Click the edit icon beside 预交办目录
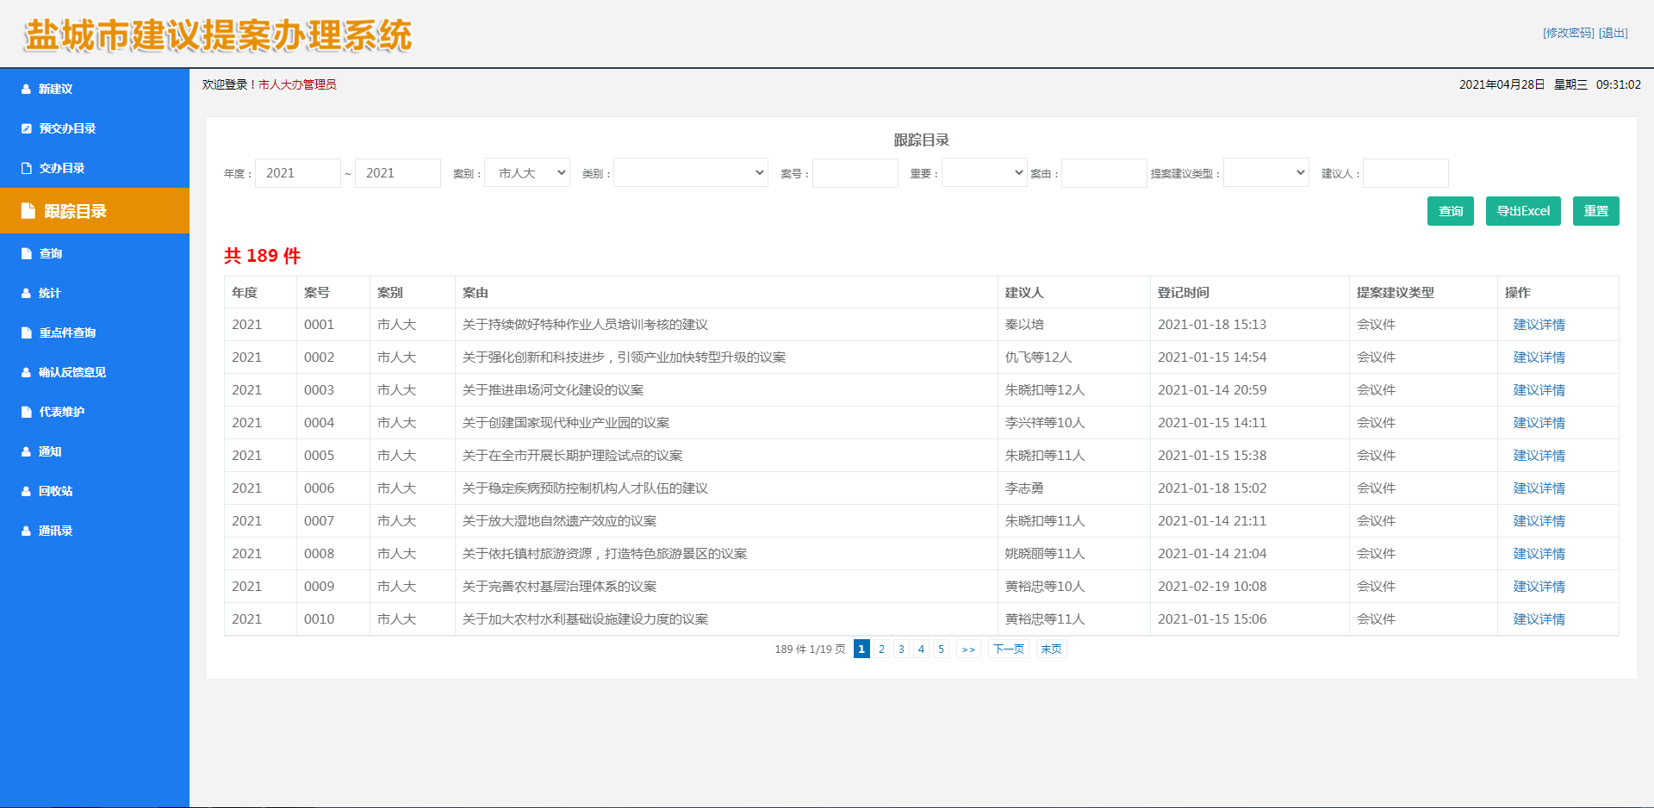This screenshot has height=808, width=1654. [27, 128]
